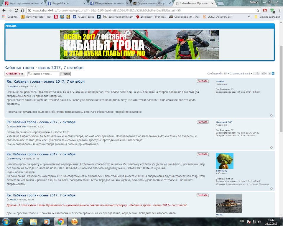This screenshot has height=226, width=283.
Task: Open 1C taskbar icon
Action: coord(74,222)
